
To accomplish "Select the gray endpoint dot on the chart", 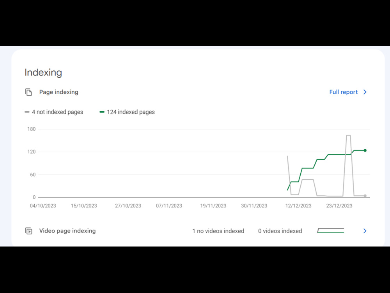I will coord(365,196).
